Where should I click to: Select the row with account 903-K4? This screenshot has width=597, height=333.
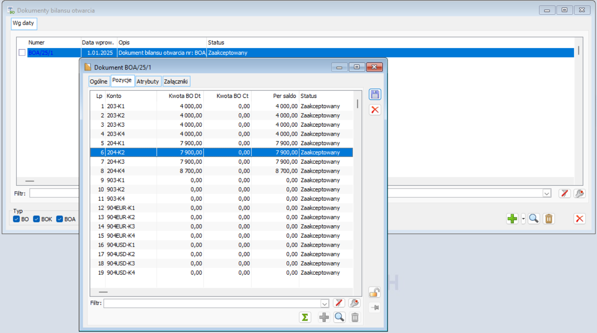[221, 199]
